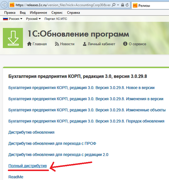Open update distribution for transition from ПРОФ
The image size is (169, 180).
pos(52,143)
